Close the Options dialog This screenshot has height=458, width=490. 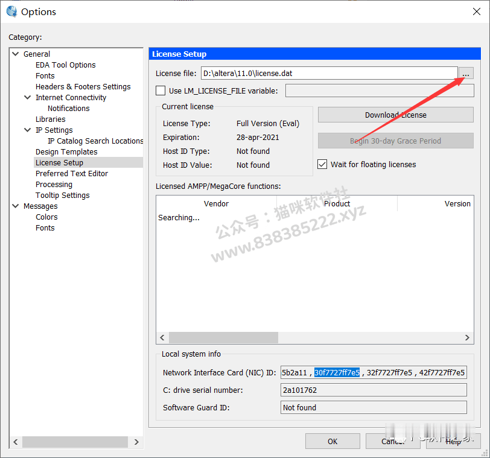476,11
